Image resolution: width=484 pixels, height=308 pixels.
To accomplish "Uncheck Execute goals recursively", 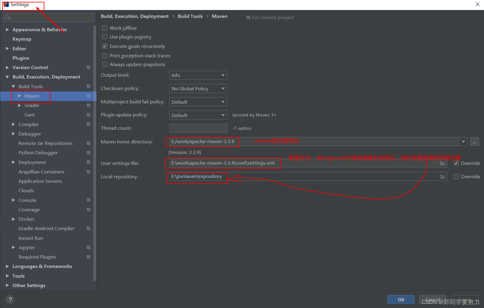I will (105, 46).
